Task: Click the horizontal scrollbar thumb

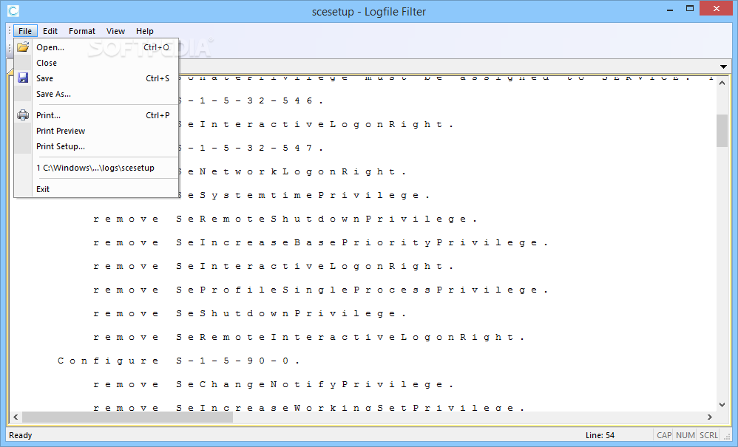Action: pos(127,417)
